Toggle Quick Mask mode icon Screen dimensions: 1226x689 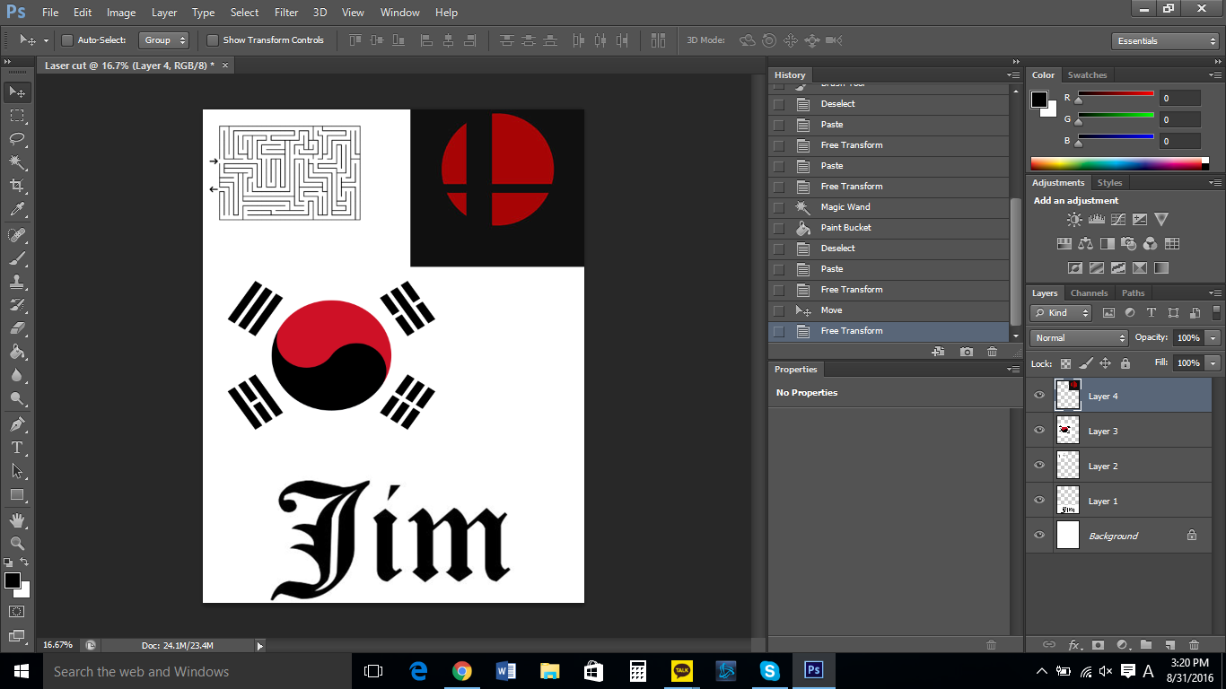17,611
